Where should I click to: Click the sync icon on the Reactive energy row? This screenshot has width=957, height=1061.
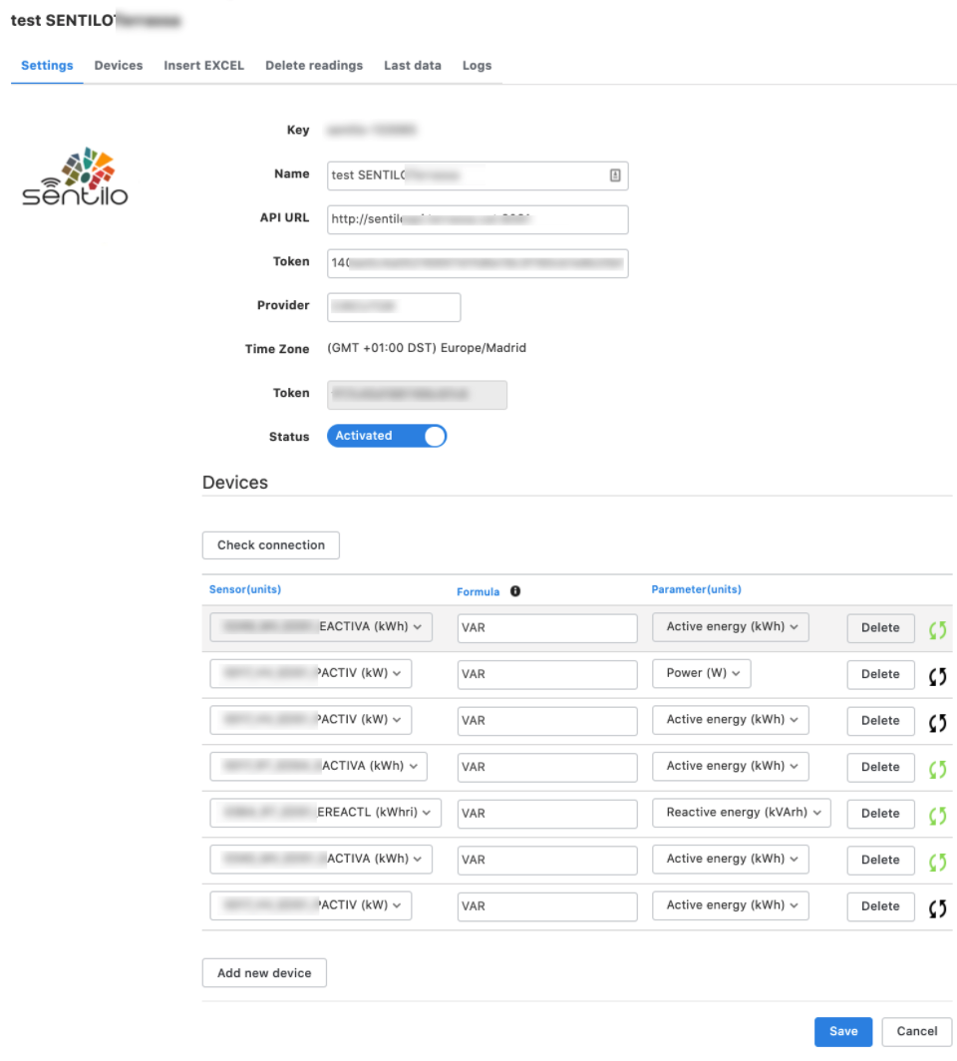(937, 816)
